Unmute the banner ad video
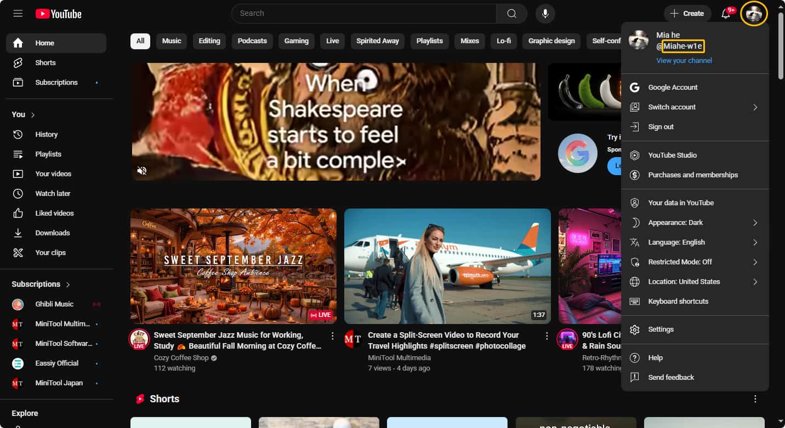 click(142, 170)
